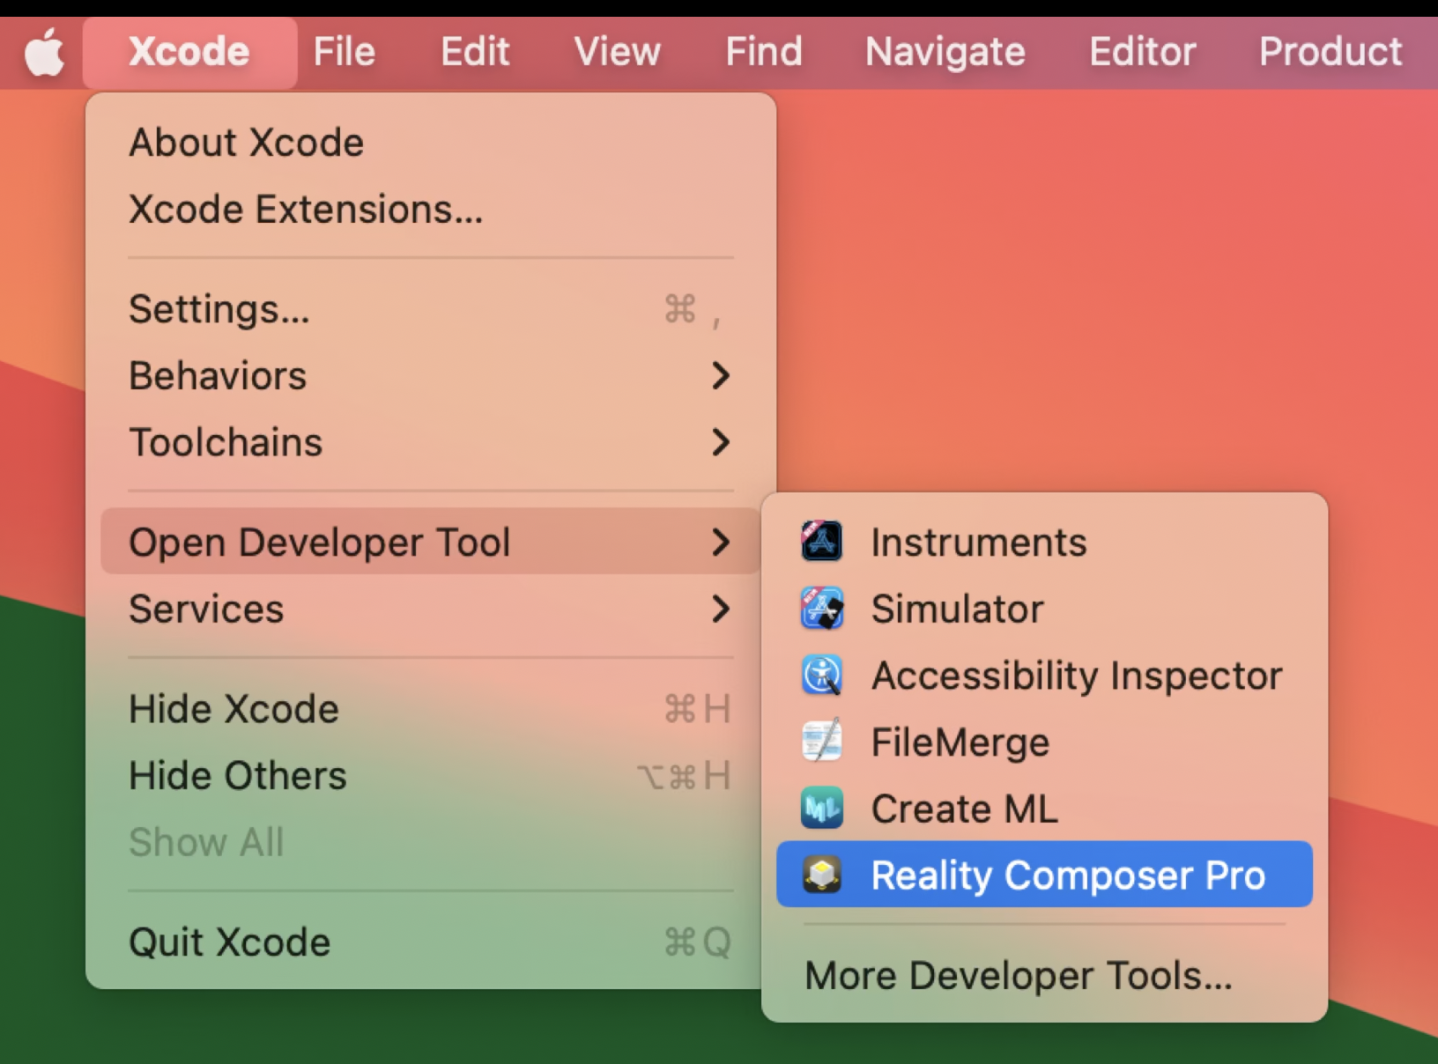
Task: Click the Instruments app icon
Action: pyautogui.click(x=821, y=542)
